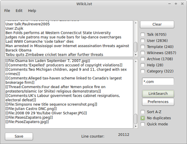The height and width of the screenshot is (144, 187).
Task: Open the Edit menu
Action: click(x=19, y=11)
